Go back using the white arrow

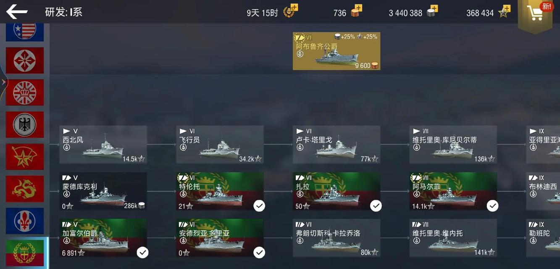(x=17, y=12)
